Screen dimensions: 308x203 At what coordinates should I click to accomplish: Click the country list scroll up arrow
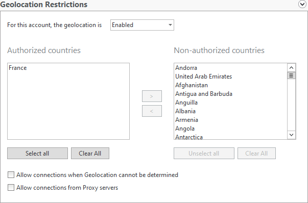point(291,68)
